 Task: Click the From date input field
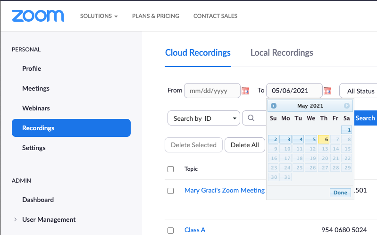tap(212, 91)
